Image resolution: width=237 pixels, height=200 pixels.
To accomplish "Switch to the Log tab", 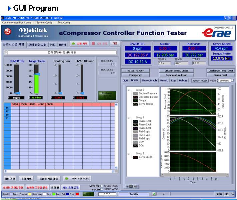I will point(173,81).
